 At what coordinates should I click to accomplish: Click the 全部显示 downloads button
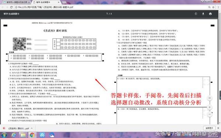pyautogui.click(x=209, y=128)
